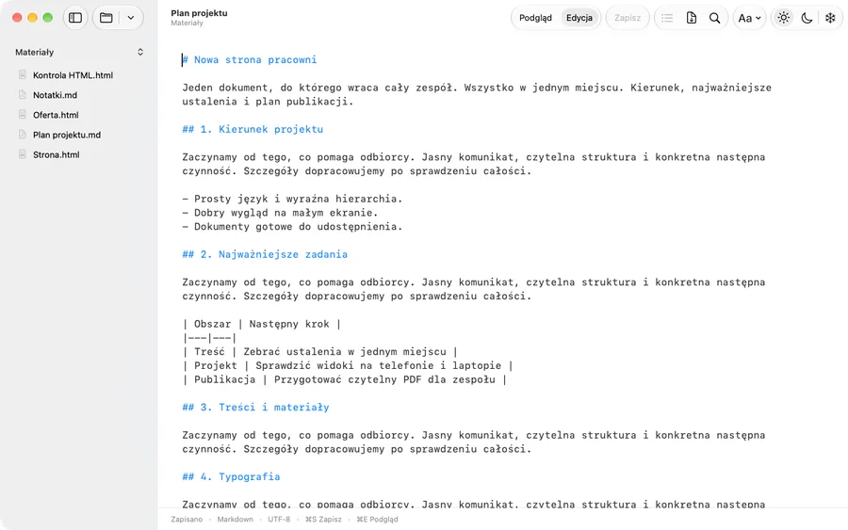Viewport: 848px width, 530px height.
Task: Click the 'Plan projektu' window title
Action: 199,13
